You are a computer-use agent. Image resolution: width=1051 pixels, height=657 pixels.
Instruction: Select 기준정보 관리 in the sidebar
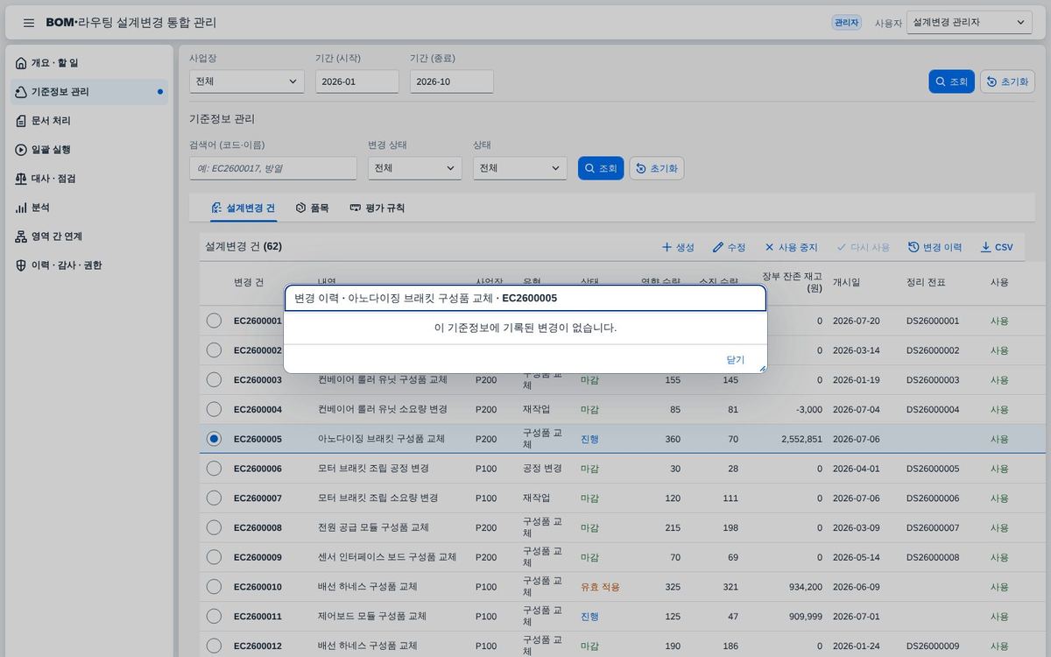[x=89, y=92]
